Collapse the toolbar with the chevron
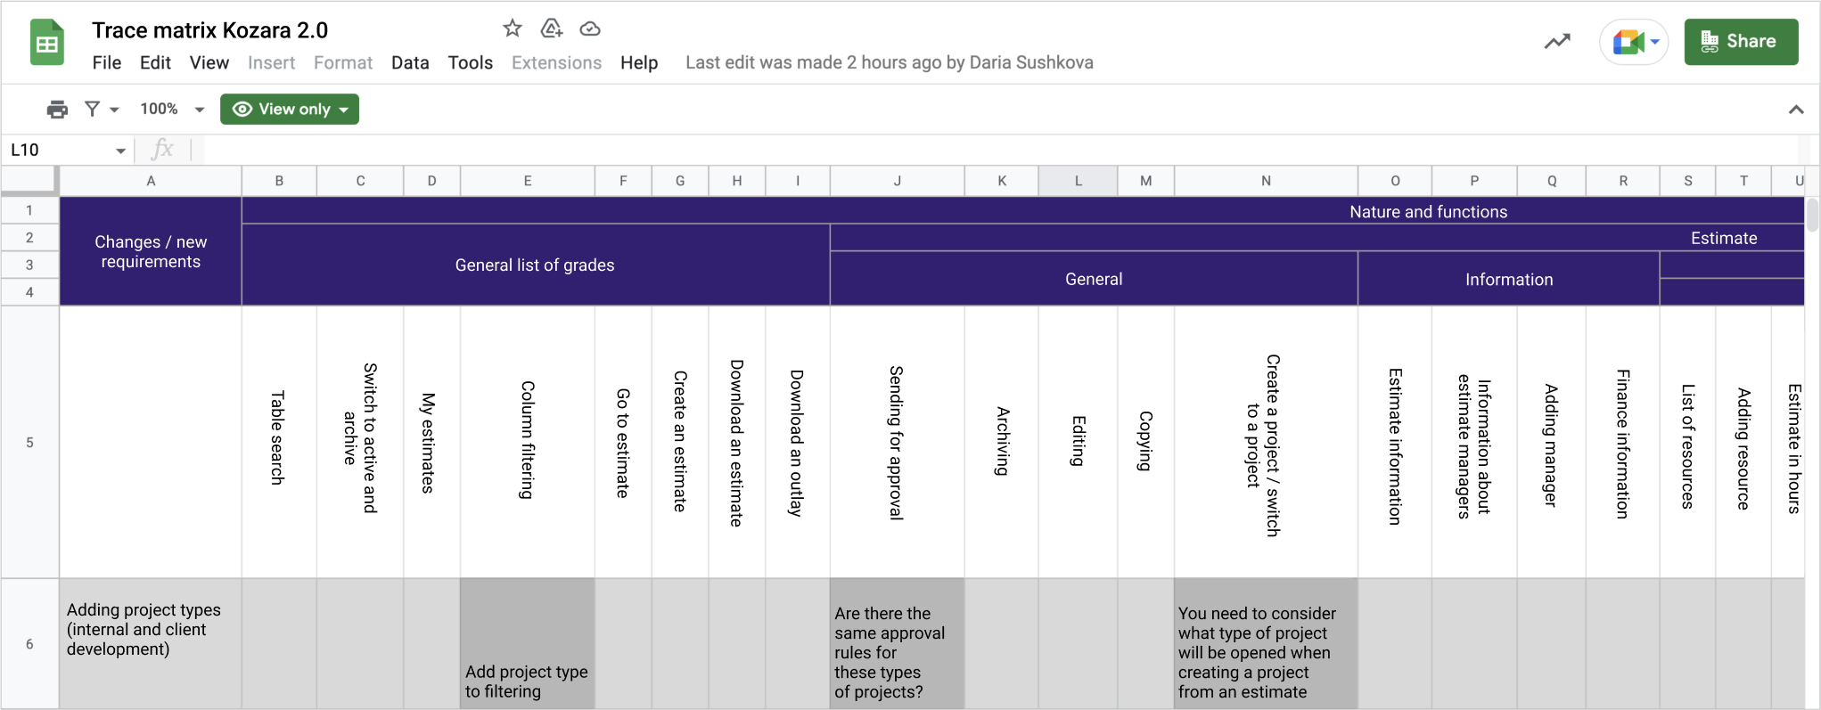1821x710 pixels. 1796,110
